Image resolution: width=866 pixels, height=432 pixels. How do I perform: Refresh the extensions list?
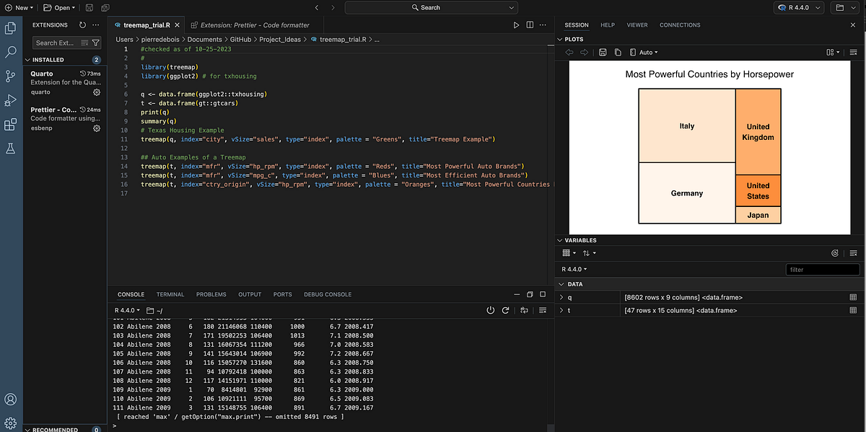pos(83,25)
